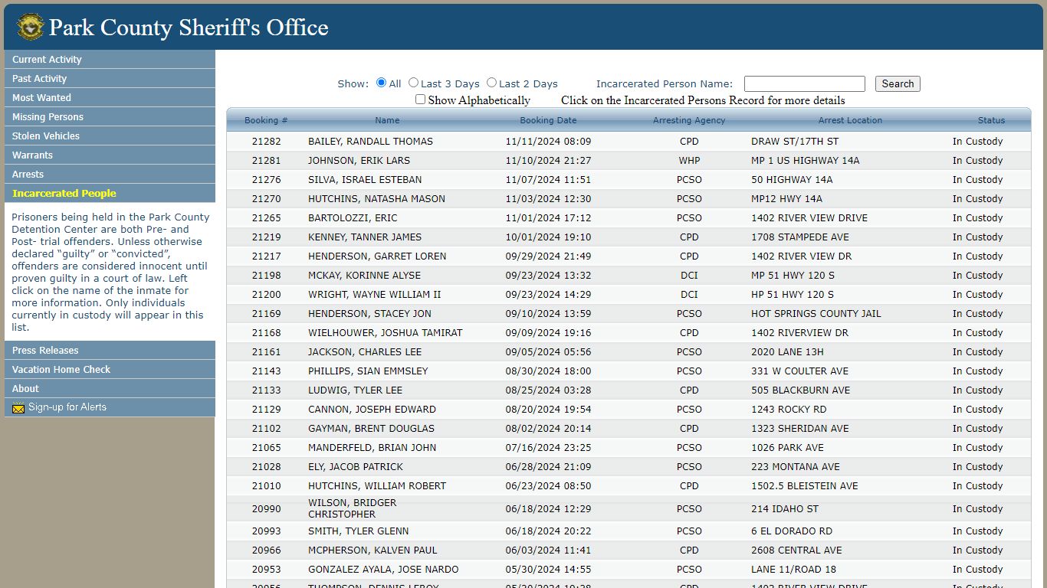Viewport: 1047px width, 588px height.
Task: Open record for MANDERFELD, BRIAN JOHN
Action: pos(629,448)
